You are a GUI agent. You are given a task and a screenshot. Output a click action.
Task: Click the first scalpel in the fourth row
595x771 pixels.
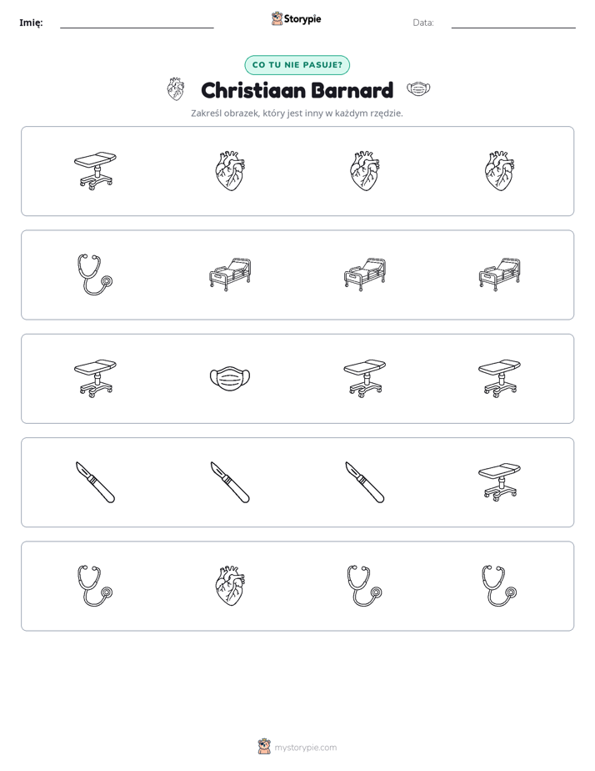tap(95, 482)
